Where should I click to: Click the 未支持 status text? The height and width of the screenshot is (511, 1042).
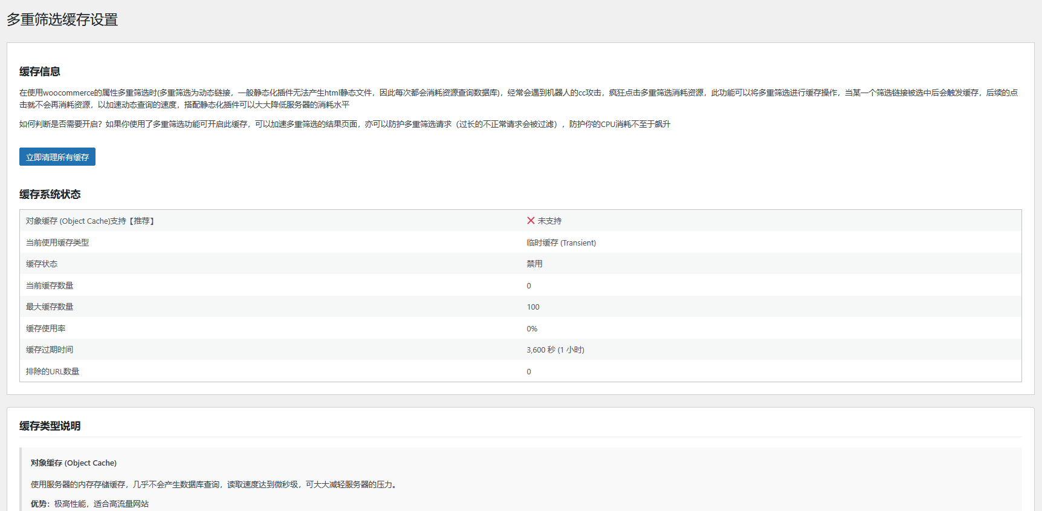(549, 221)
